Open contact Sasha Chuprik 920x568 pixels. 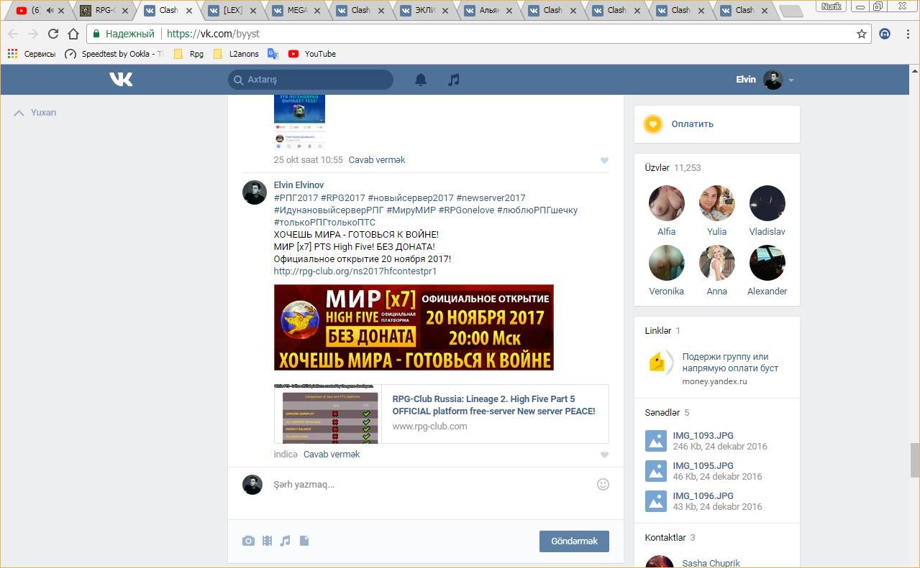711,563
